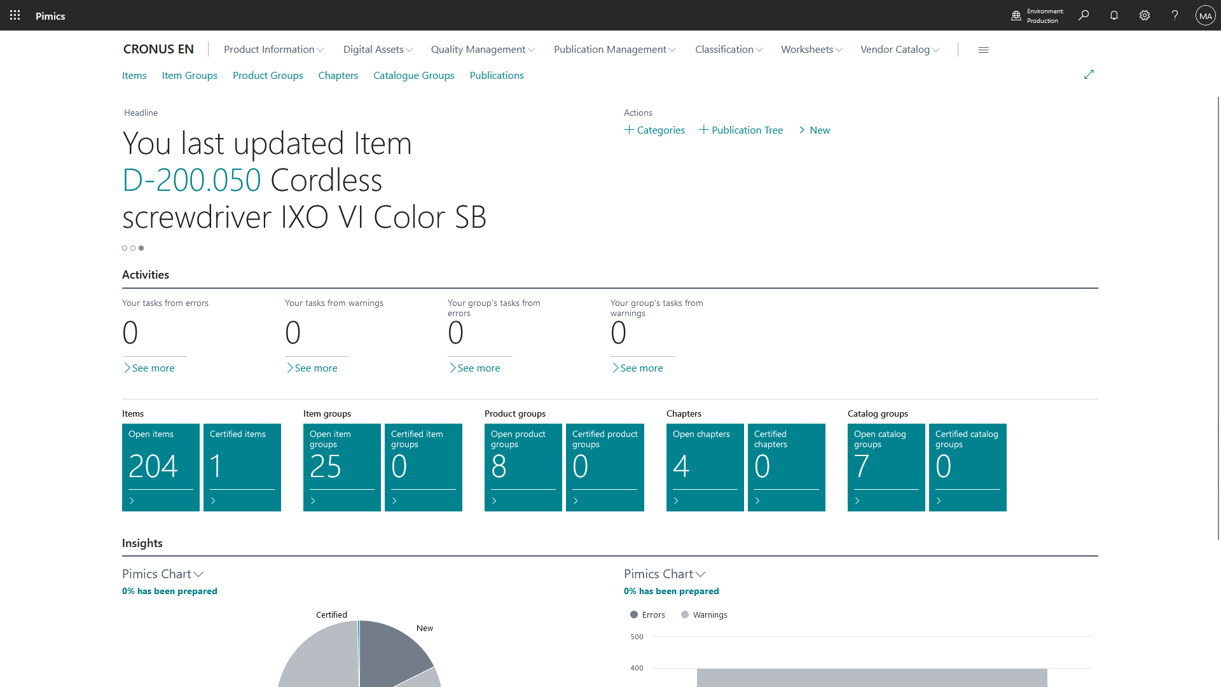Open the MA user account avatar
1221x687 pixels.
[1205, 16]
